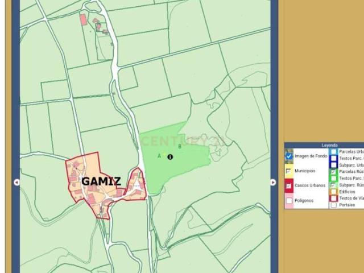This screenshot has width=364, height=273.
Task: Click the Imagen de Fondo legend label
Action: point(311,156)
